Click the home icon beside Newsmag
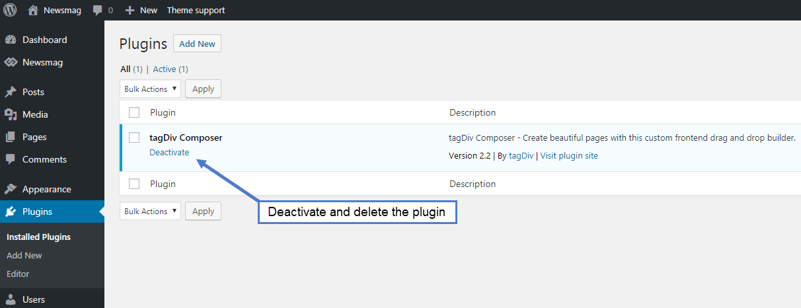This screenshot has width=801, height=308. point(33,10)
